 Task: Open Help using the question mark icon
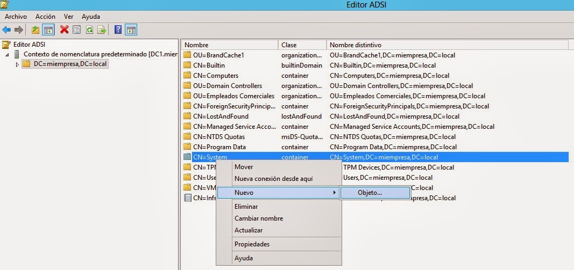(x=118, y=30)
